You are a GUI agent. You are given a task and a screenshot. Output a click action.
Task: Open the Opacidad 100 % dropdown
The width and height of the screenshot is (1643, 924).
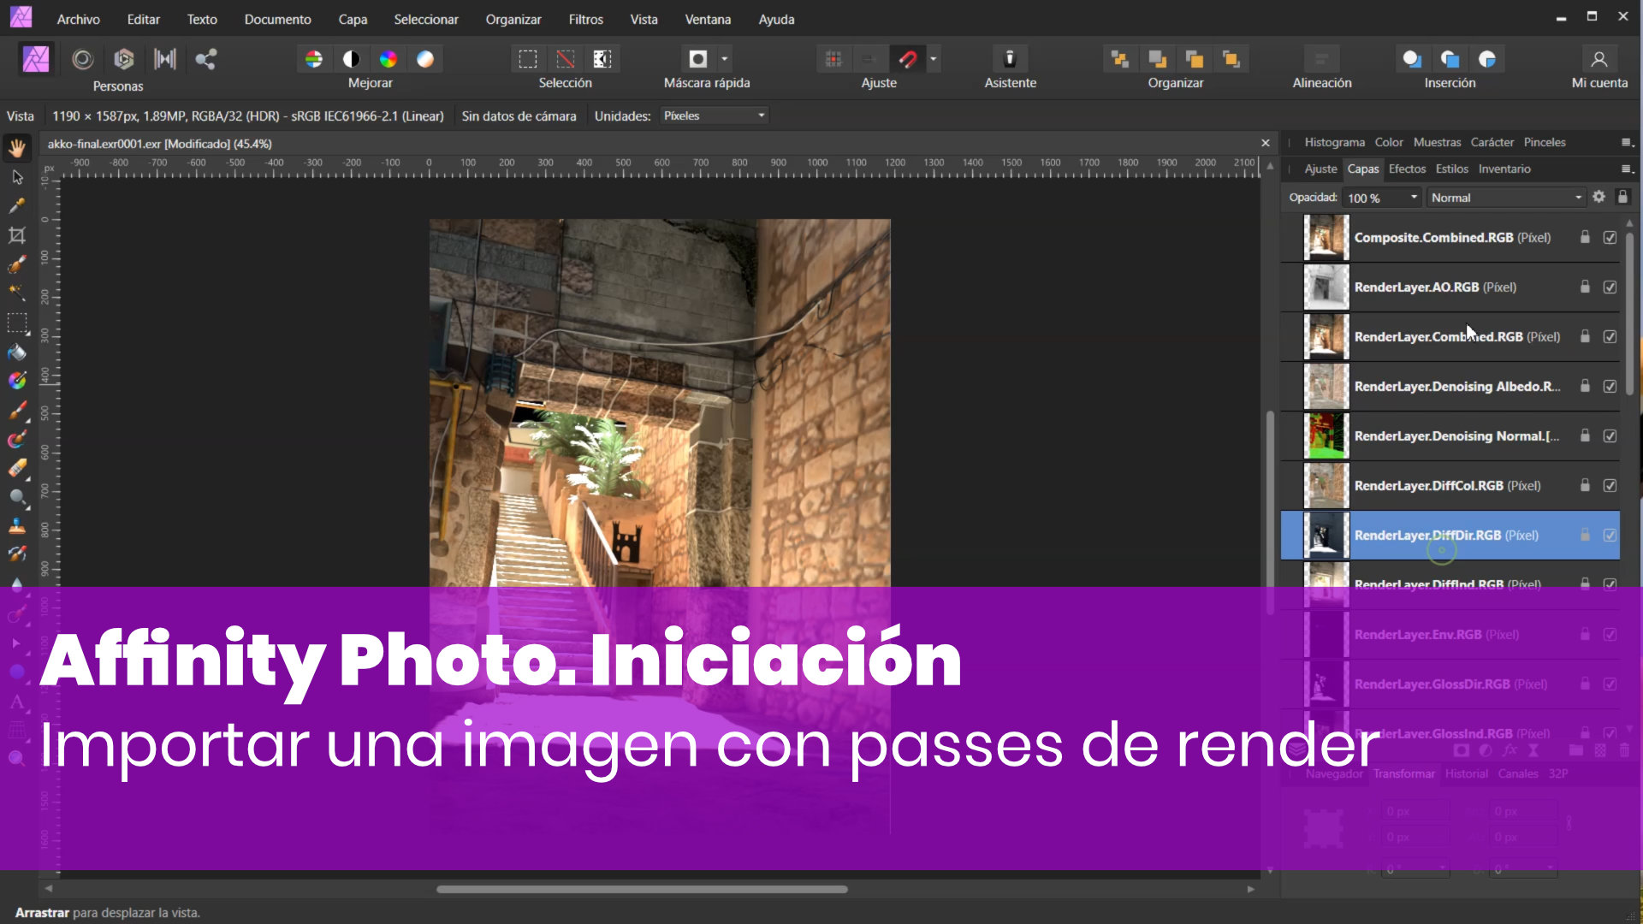tap(1414, 198)
